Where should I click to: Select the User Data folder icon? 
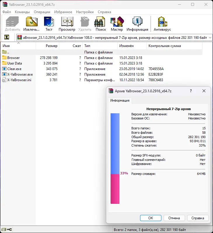coord(4,63)
